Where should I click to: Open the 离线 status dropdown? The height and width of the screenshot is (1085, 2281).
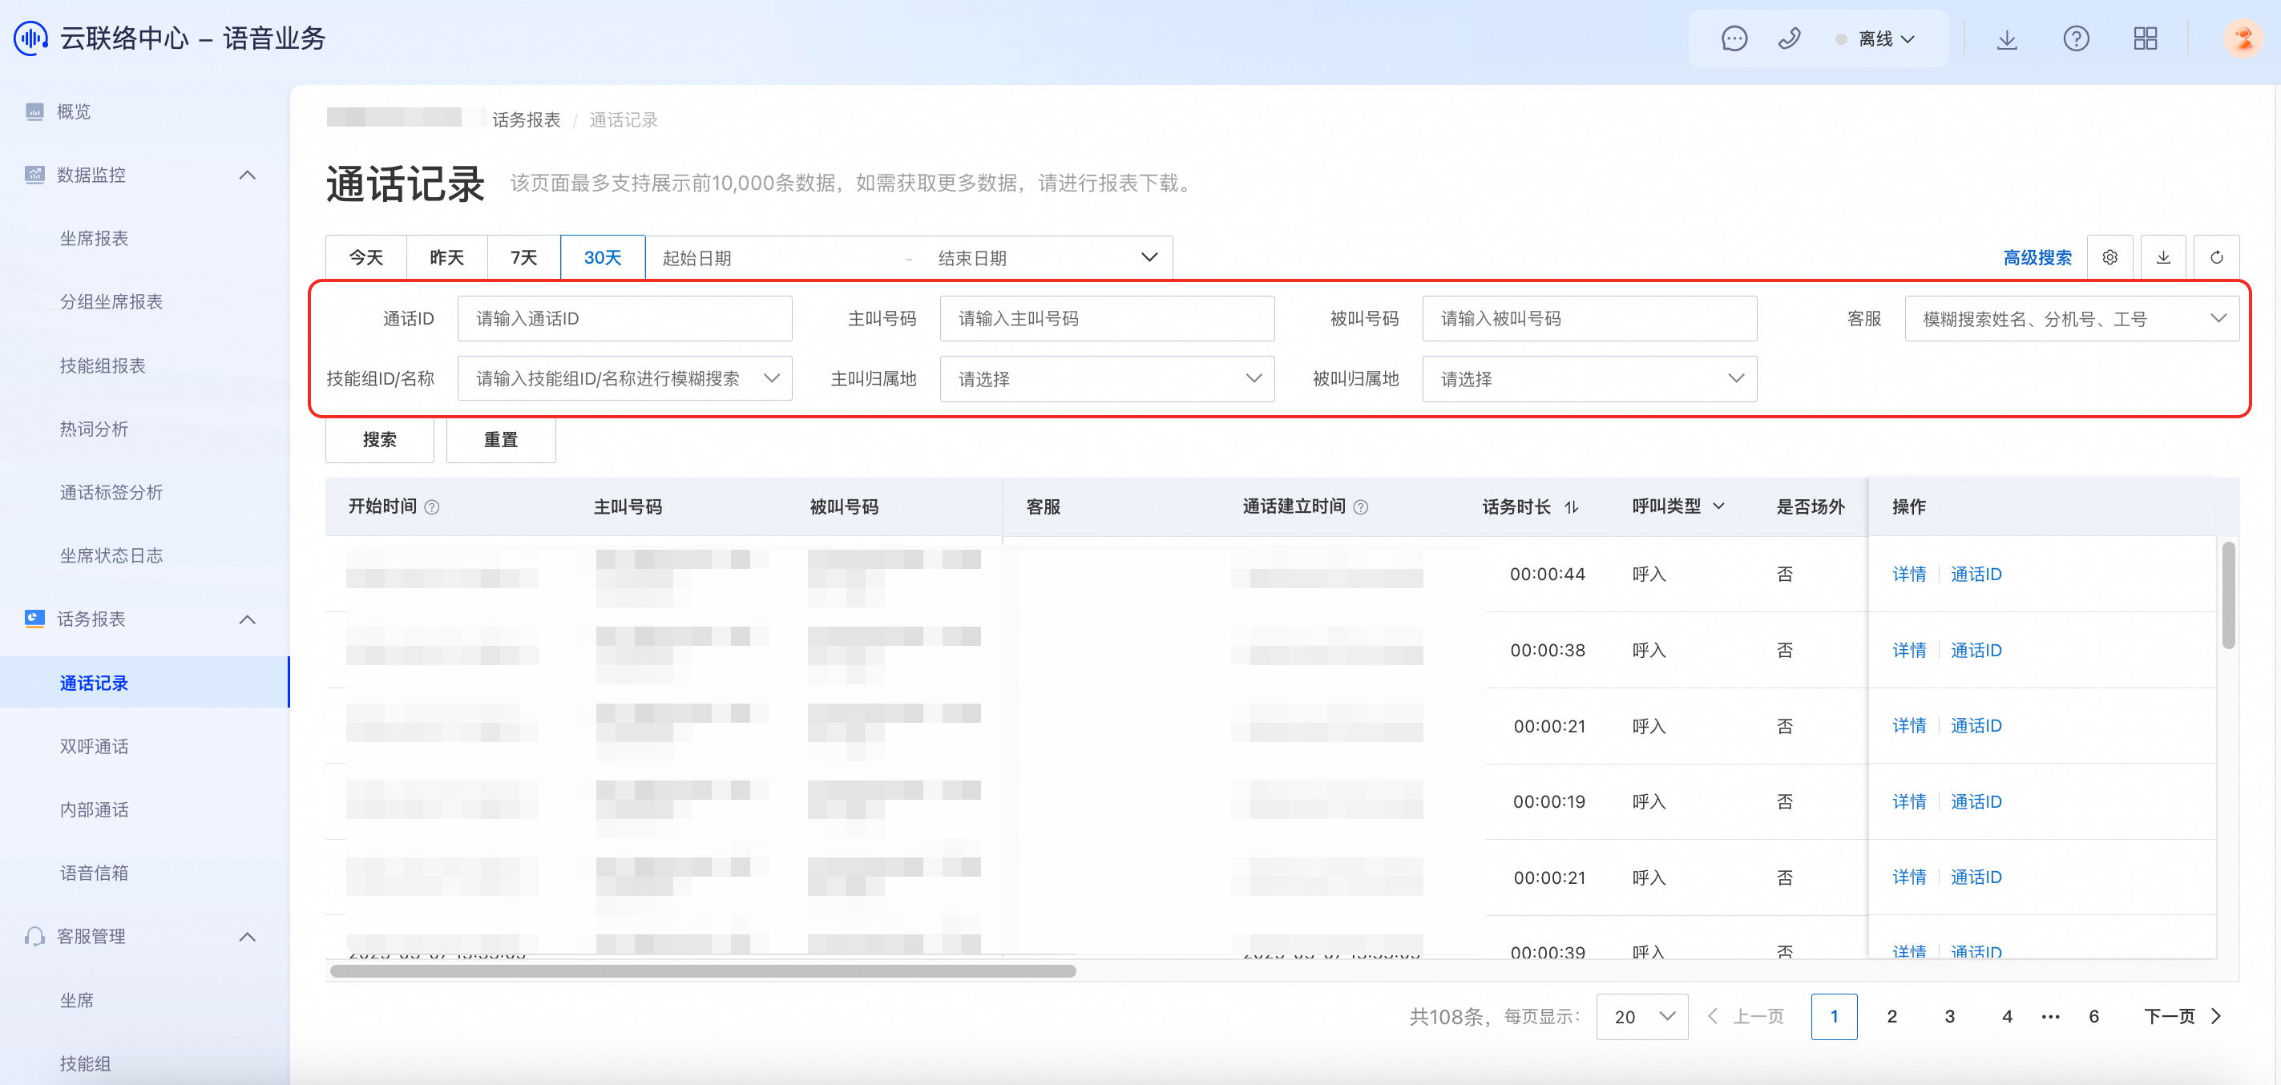tap(1877, 39)
